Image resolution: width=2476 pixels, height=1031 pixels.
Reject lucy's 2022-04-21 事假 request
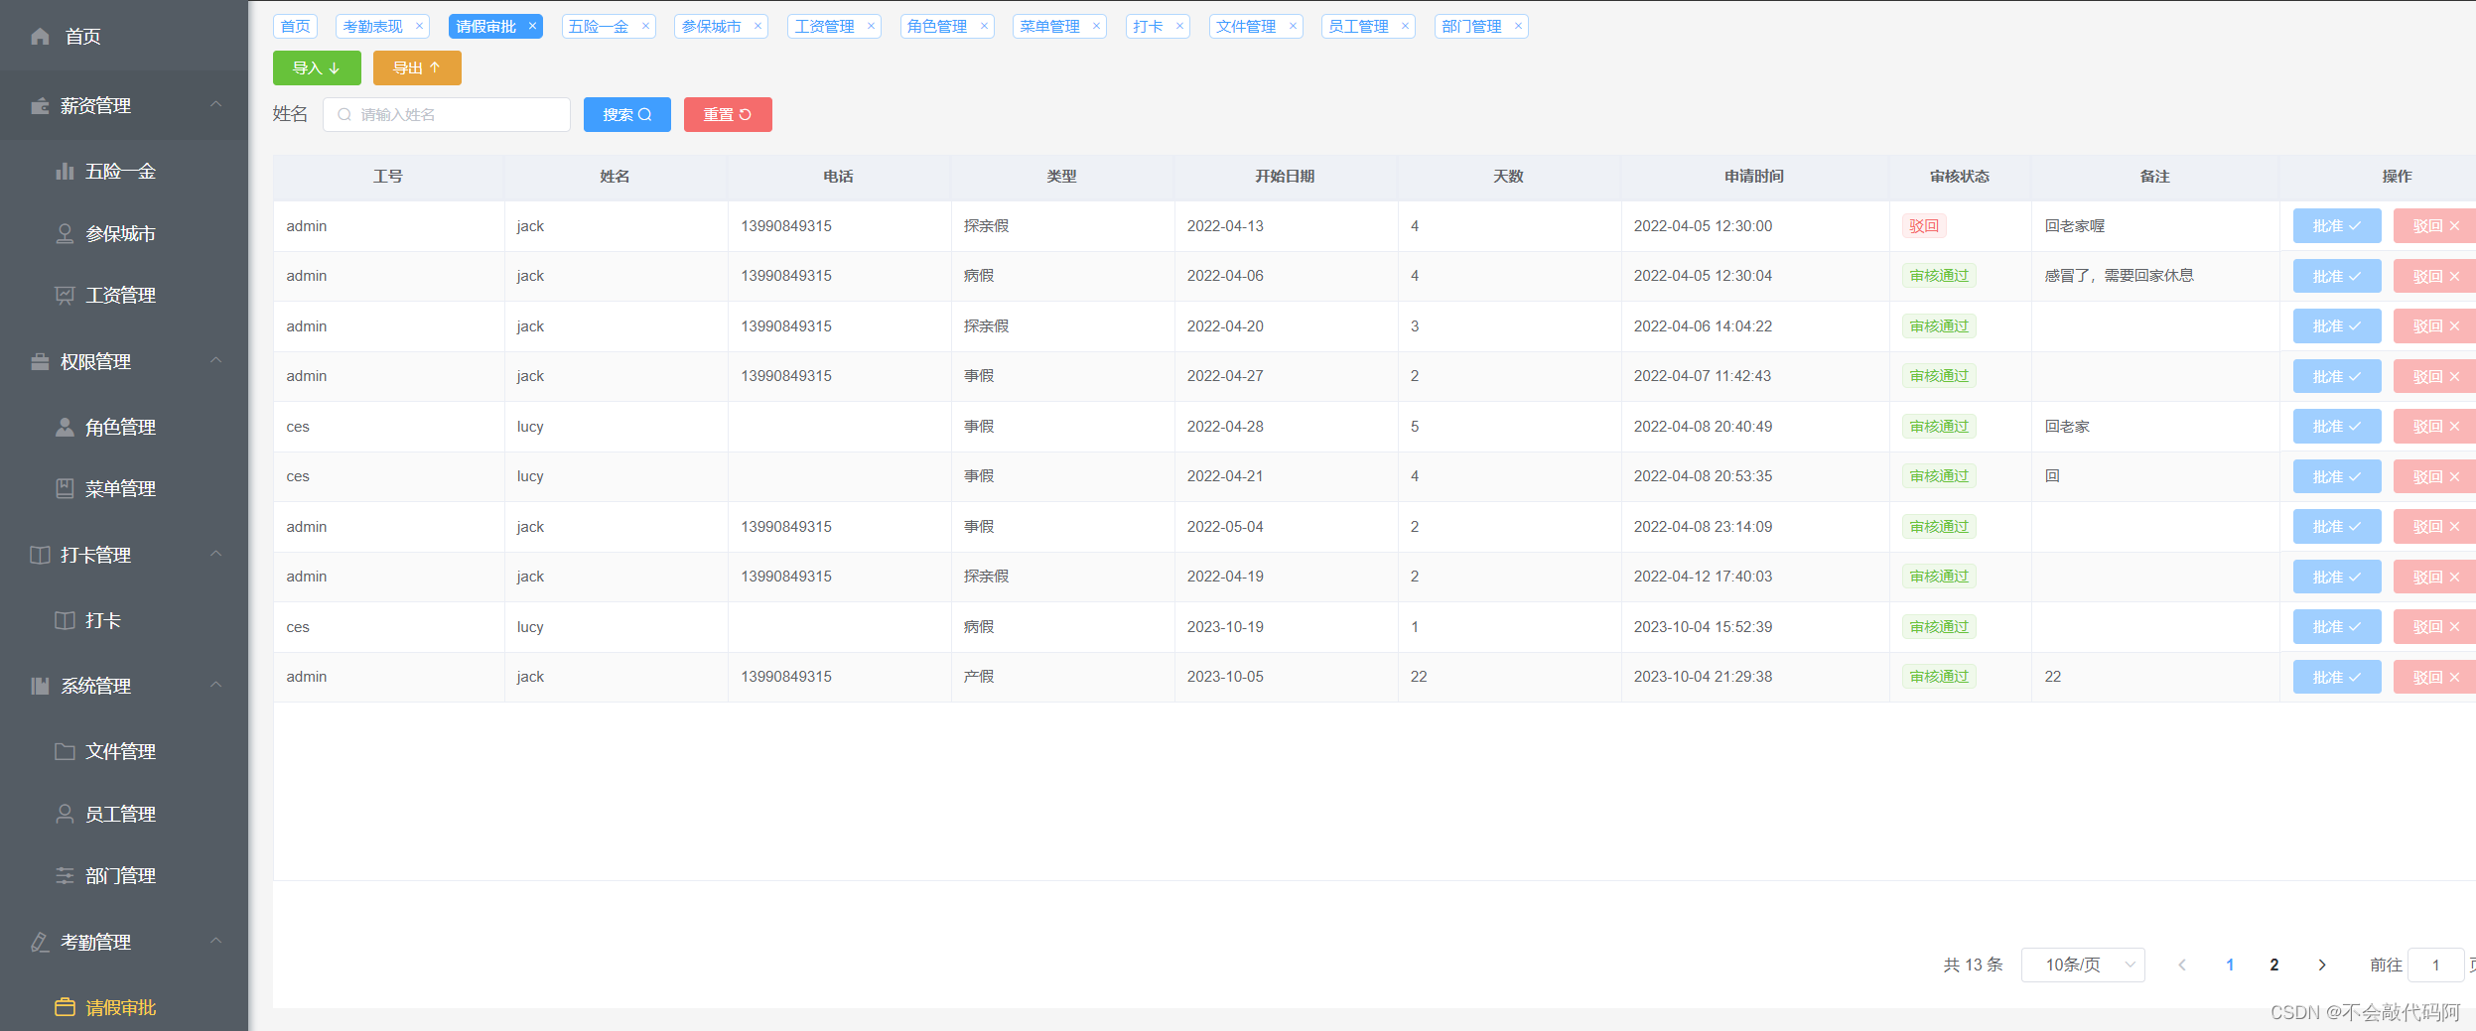coord(2434,476)
